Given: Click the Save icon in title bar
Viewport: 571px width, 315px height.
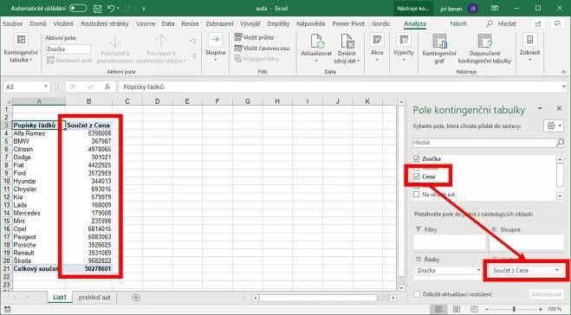Looking at the screenshot, I should [x=98, y=9].
